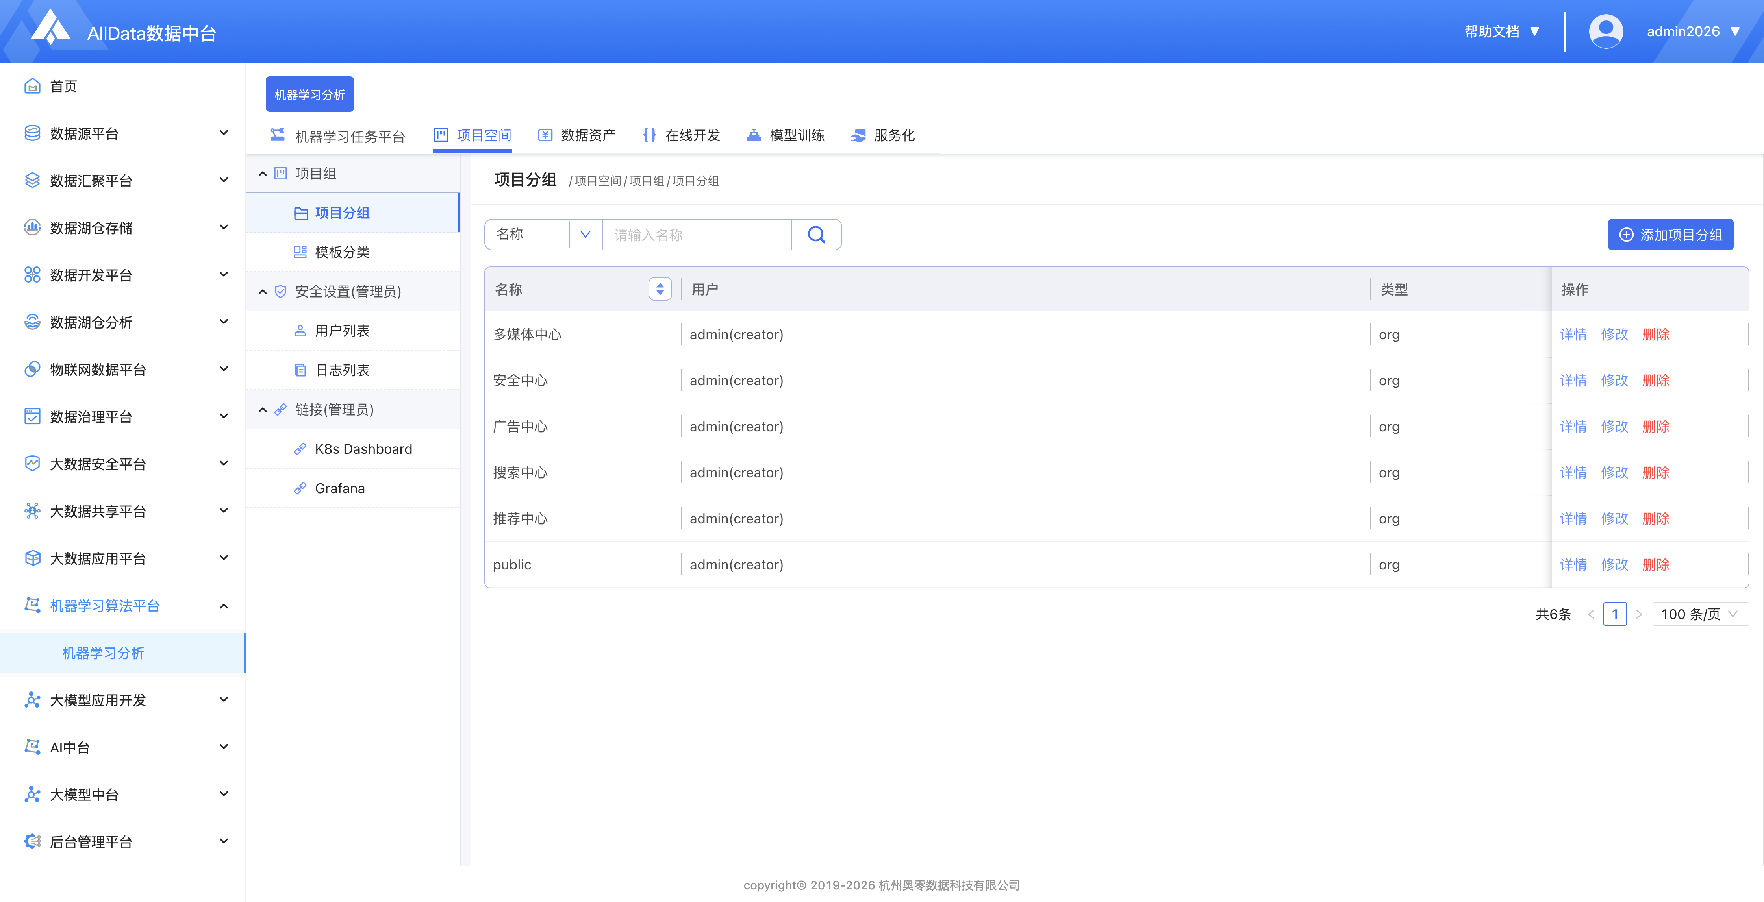Click page number 1 in pagination

(x=1615, y=615)
